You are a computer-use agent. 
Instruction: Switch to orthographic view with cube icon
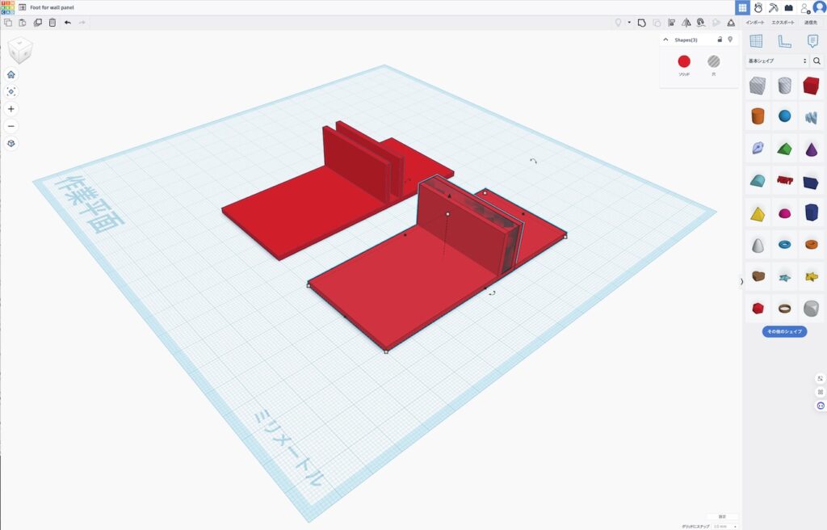11,143
